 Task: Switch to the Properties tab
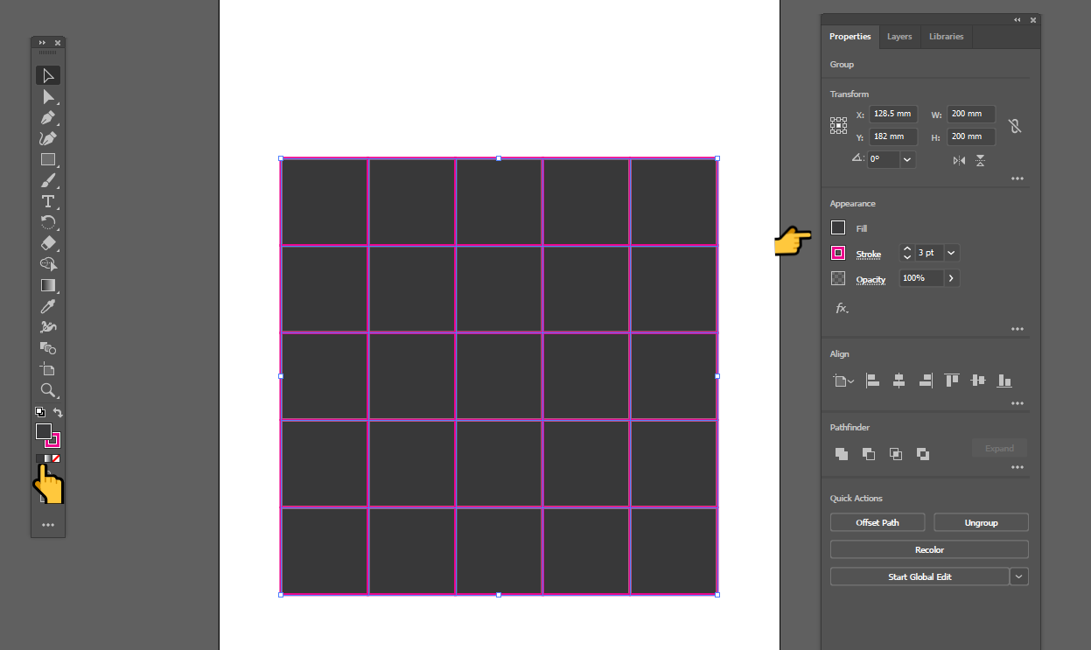point(850,37)
